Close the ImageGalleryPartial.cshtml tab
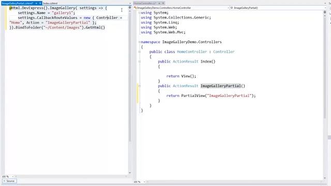This screenshot has height=186, width=331. (x=40, y=4)
